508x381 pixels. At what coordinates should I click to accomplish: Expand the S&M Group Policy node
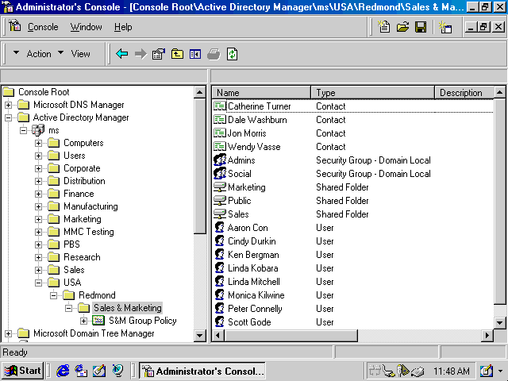84,321
